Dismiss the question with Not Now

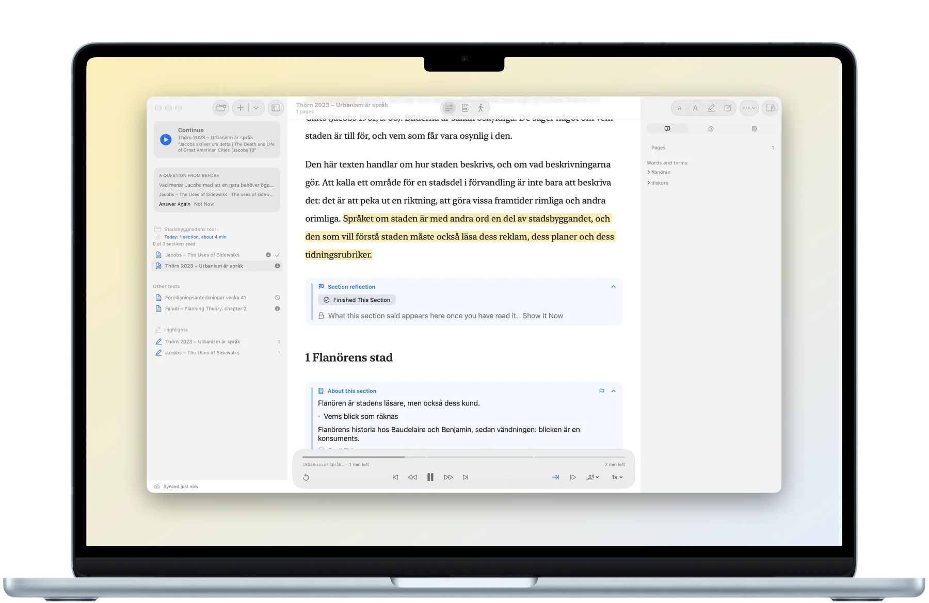(204, 204)
